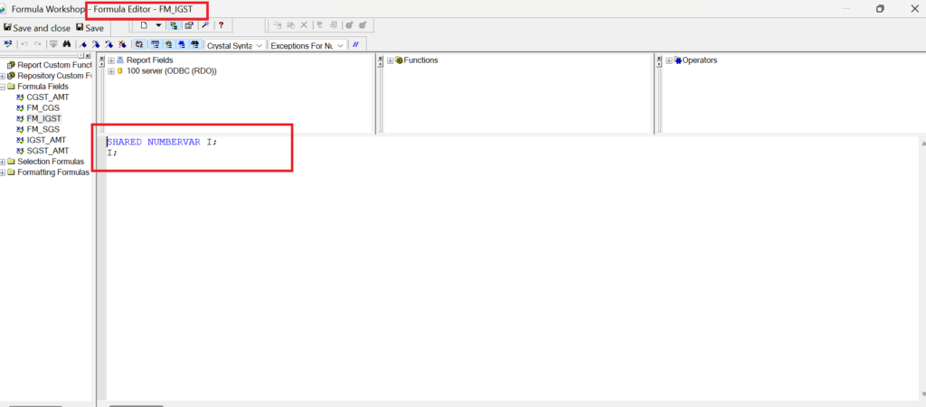The height and width of the screenshot is (407, 926).
Task: Click the double-slash comment icon
Action: [x=355, y=44]
